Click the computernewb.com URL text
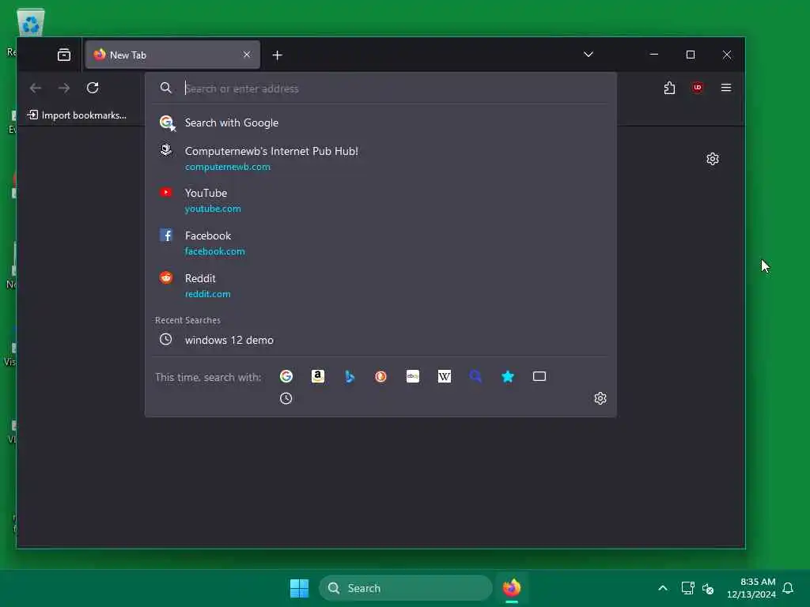 pyautogui.click(x=228, y=167)
